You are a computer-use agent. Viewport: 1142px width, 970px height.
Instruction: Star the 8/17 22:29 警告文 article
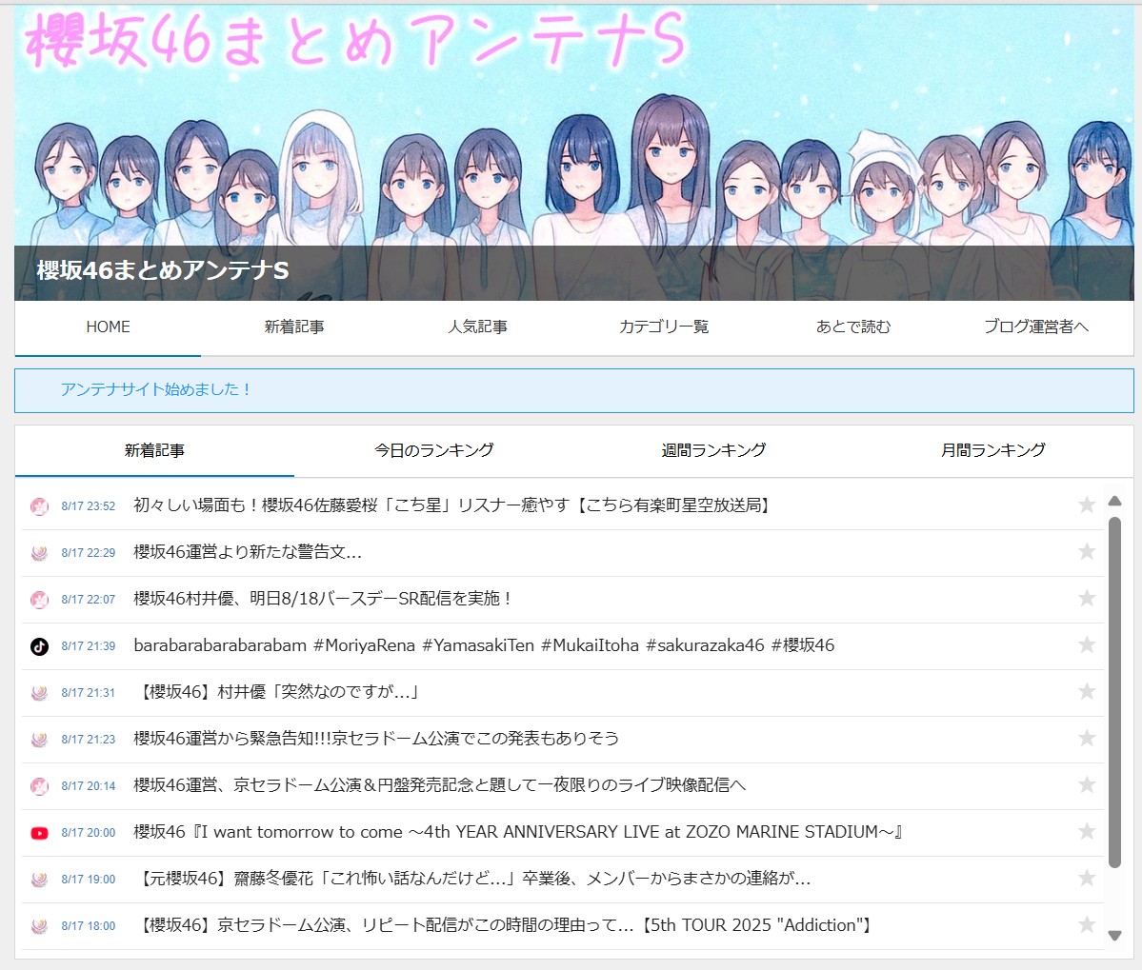[1087, 551]
